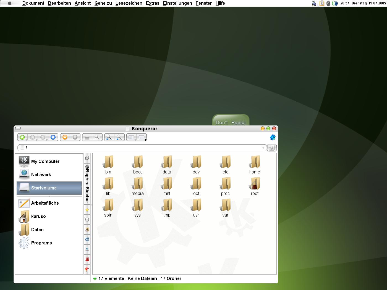Click the clock showing 20:57
387x290 pixels.
coord(345,3)
